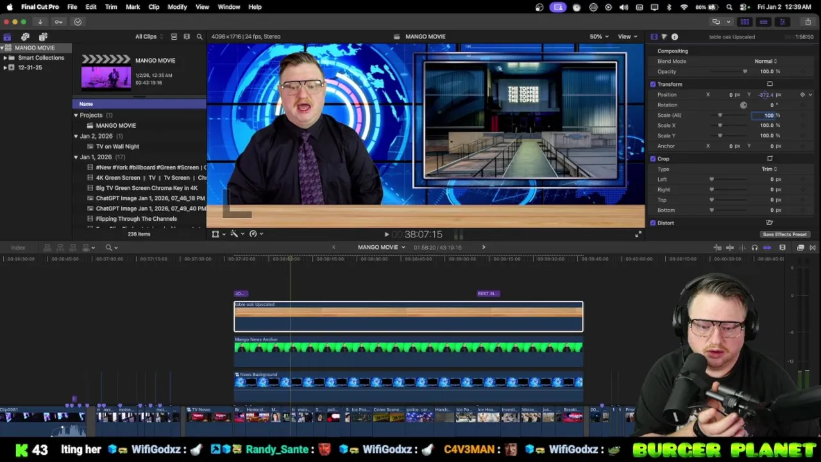The height and width of the screenshot is (462, 821).
Task: Open the Clip menu
Action: (154, 7)
